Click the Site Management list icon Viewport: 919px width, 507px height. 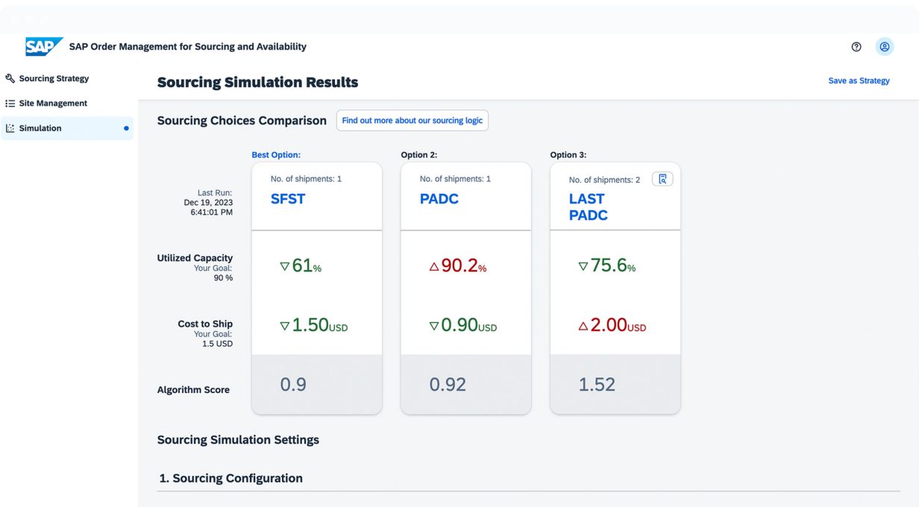pos(10,104)
